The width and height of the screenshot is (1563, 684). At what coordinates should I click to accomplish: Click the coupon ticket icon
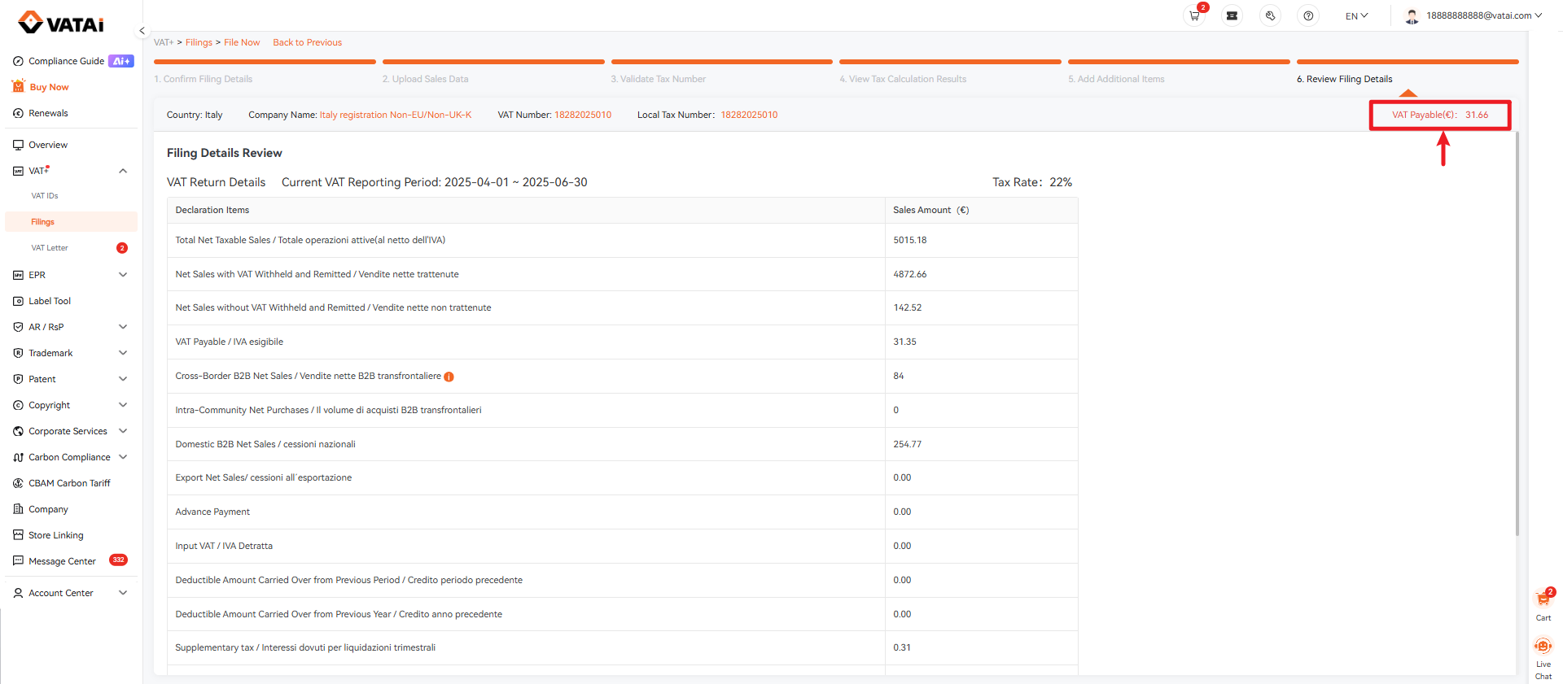[x=1232, y=15]
